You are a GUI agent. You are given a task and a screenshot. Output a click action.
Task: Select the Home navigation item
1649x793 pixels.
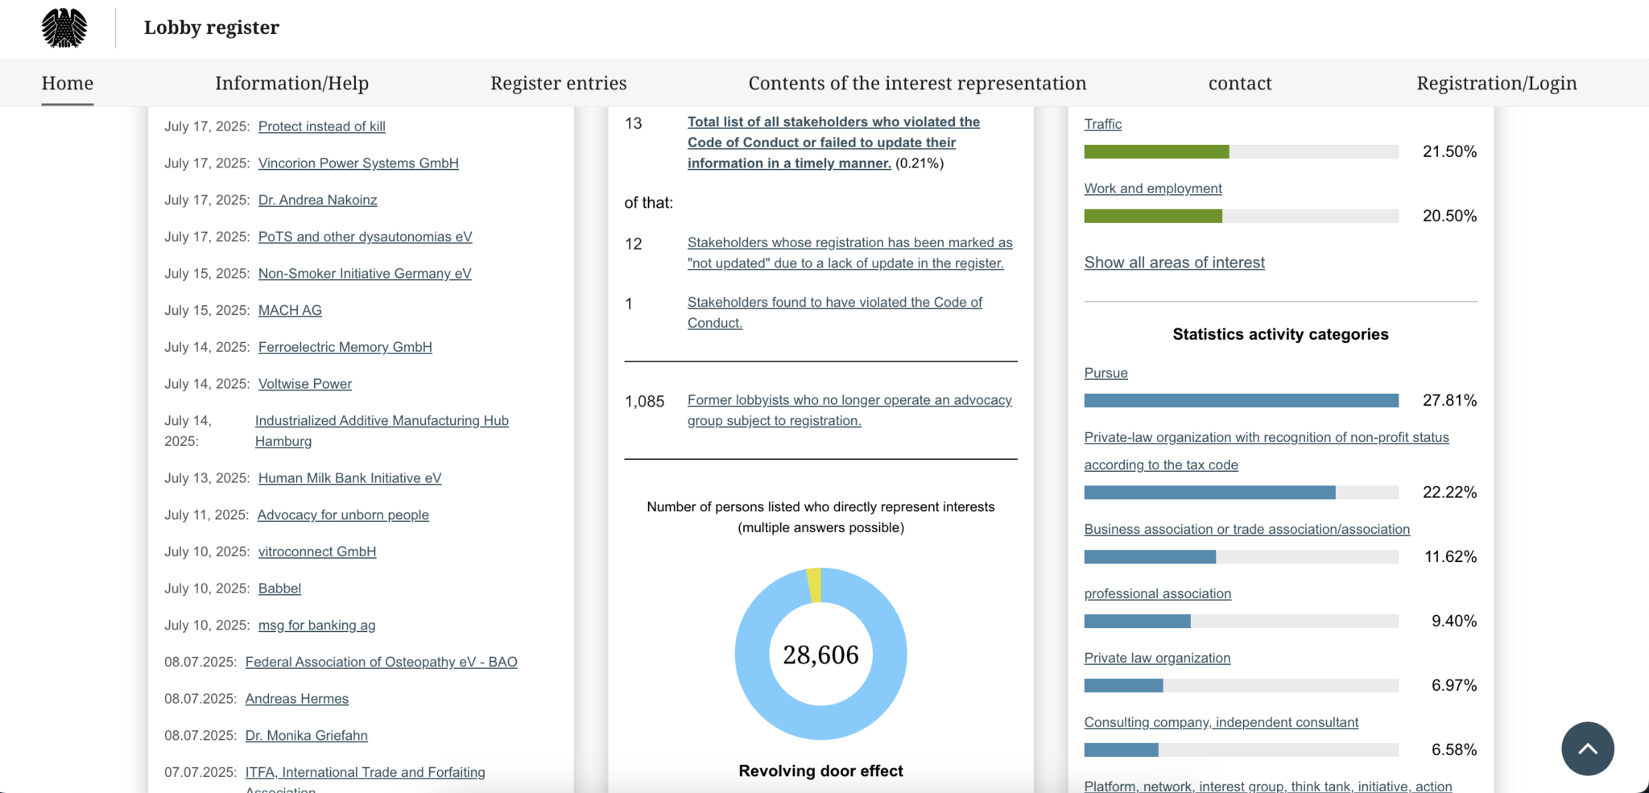point(67,82)
